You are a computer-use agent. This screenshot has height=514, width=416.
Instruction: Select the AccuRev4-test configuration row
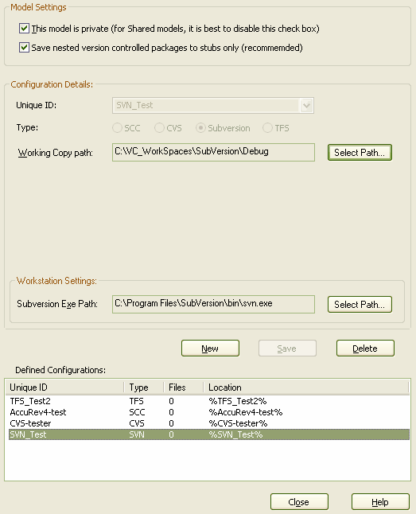(x=209, y=412)
